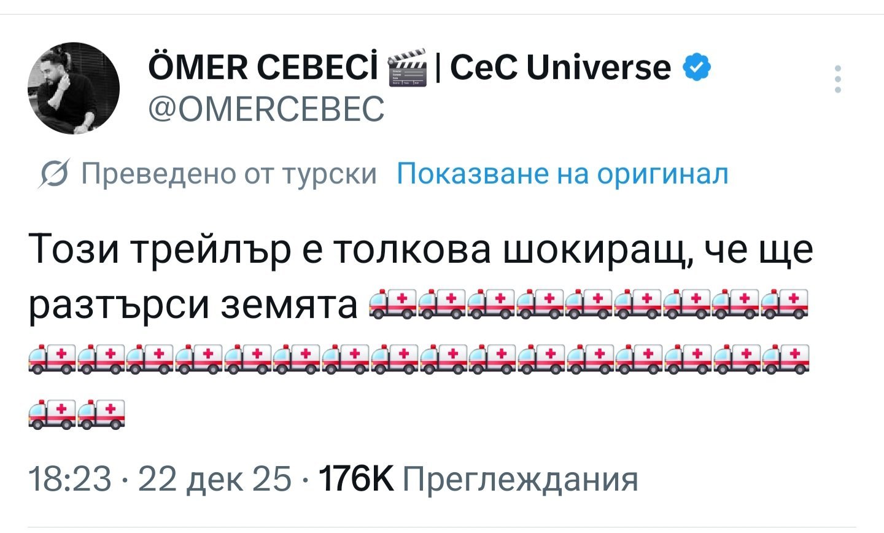Click the display name "ÖMER CEBECİ"
This screenshot has height=533, width=884.
pos(263,67)
